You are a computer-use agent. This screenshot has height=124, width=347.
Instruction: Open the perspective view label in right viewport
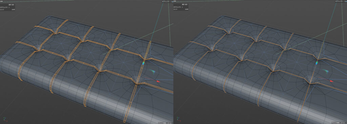coord(175,1)
